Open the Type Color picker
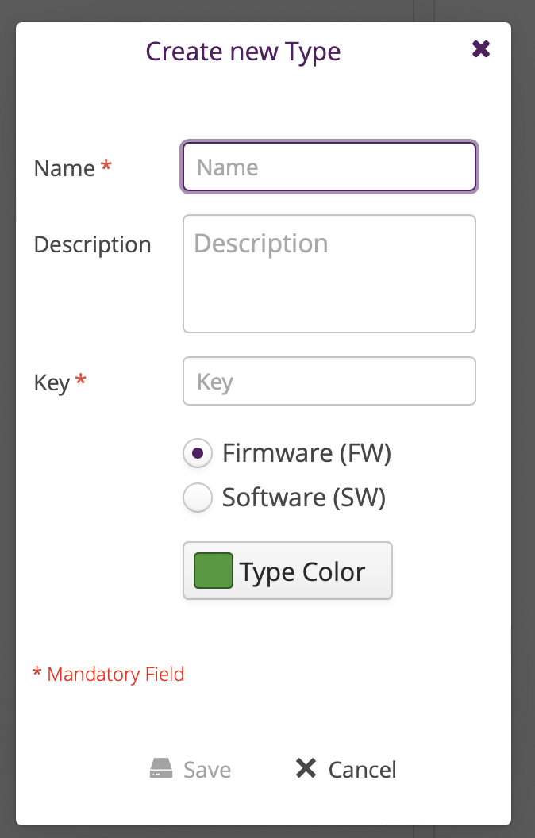Screen dimensions: 535x838 [287, 571]
